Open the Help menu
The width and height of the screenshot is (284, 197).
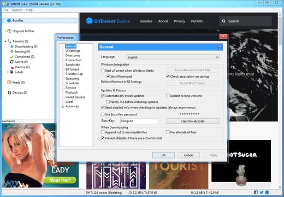(x=29, y=10)
